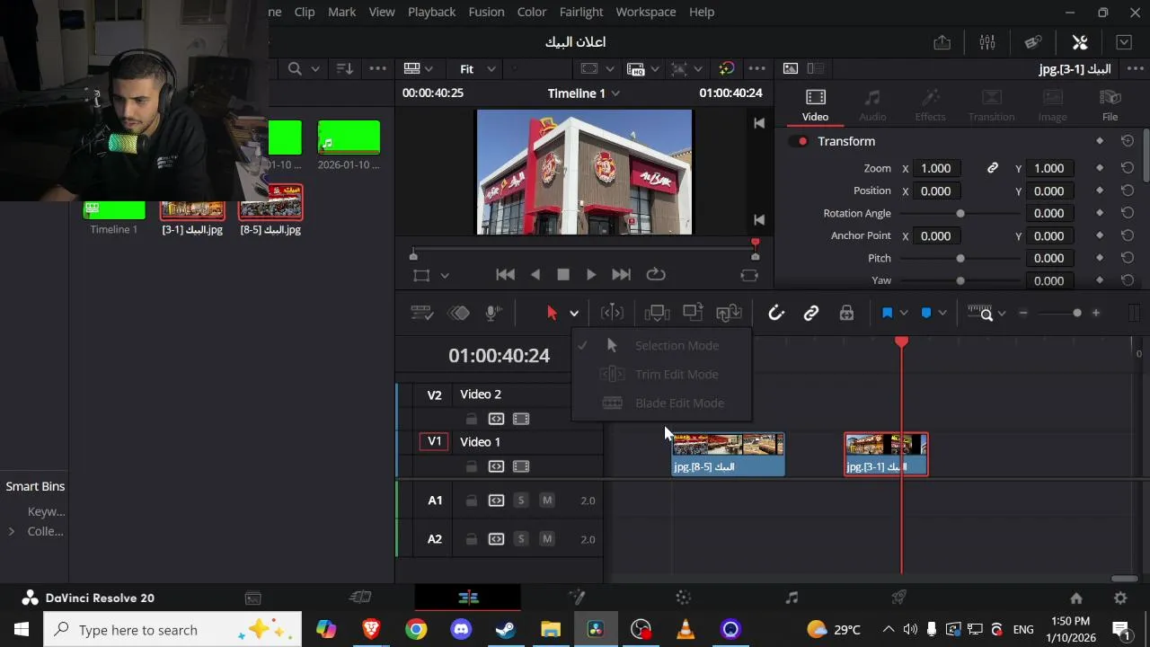Image resolution: width=1150 pixels, height=647 pixels.
Task: Open the Metadata panel icon
Action: (1033, 42)
